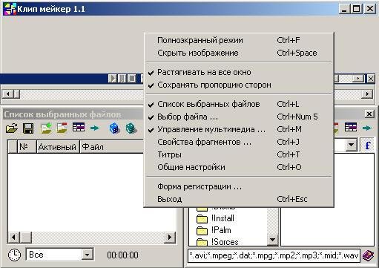Close the multimedia control bar with its X
This screenshot has width=379, height=268.
(x=371, y=79)
